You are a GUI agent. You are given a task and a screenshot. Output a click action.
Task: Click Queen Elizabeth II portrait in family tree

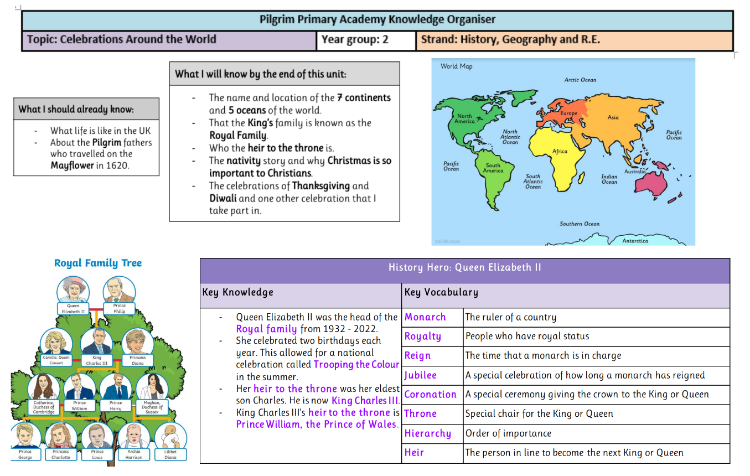point(73,289)
